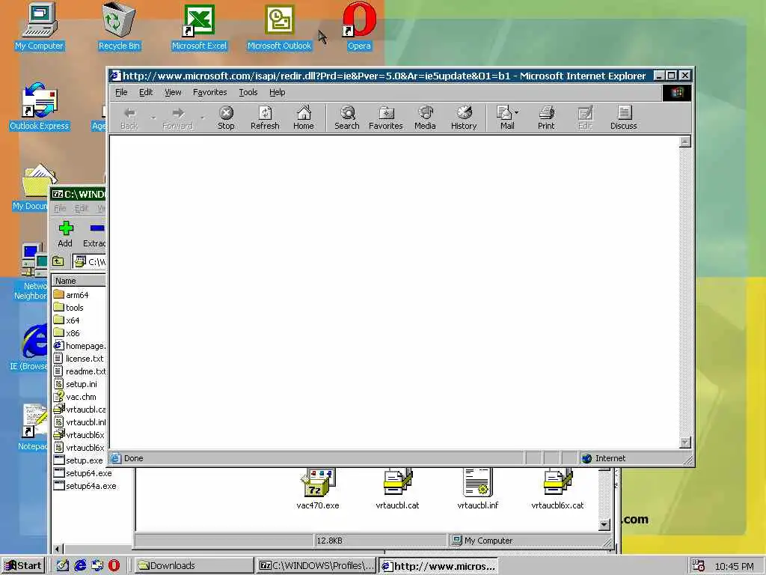Screen dimensions: 766x575
Task: Open the Search pane in Internet Explorer
Action: (347, 118)
